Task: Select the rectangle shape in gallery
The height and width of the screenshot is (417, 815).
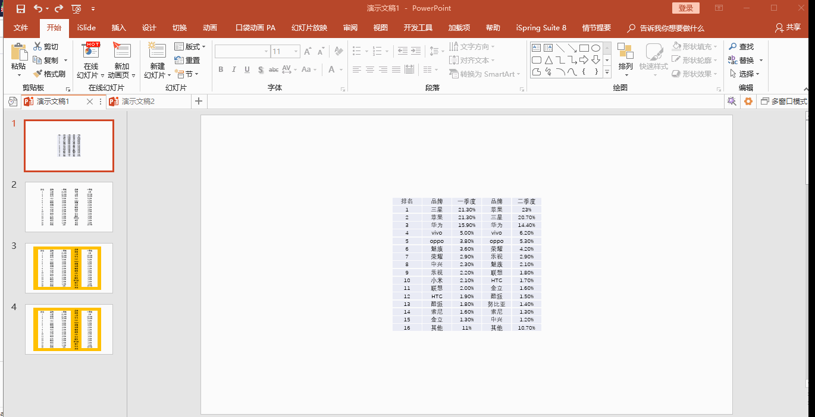Action: [x=584, y=48]
